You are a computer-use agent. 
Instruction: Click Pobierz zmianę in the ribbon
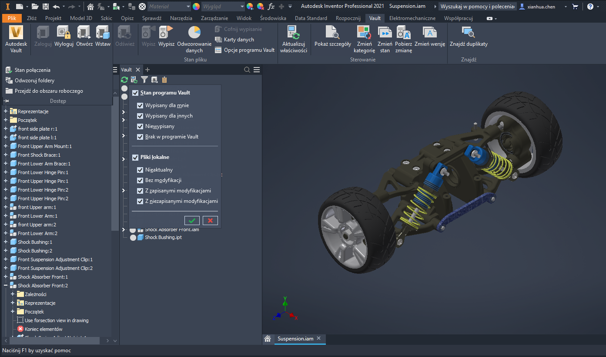coord(404,39)
